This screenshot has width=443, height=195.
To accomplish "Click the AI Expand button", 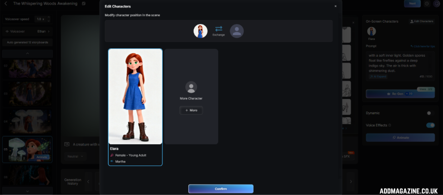I will 378,77.
